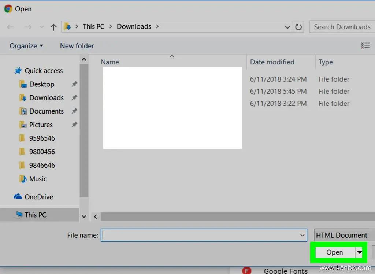Open the HTML Document file type dropdown
Image resolution: width=375 pixels, height=274 pixels.
click(x=344, y=235)
